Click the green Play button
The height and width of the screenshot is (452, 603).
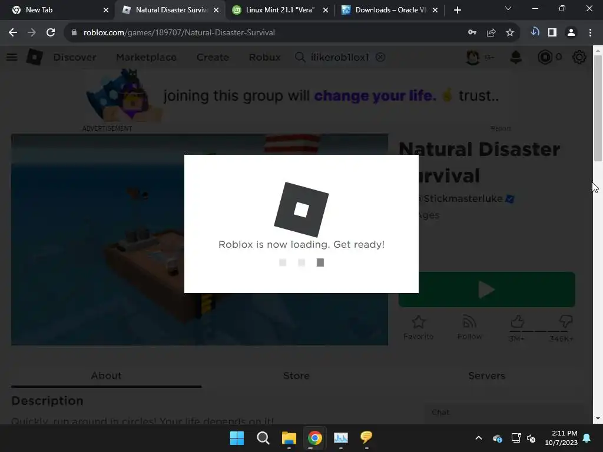point(487,290)
